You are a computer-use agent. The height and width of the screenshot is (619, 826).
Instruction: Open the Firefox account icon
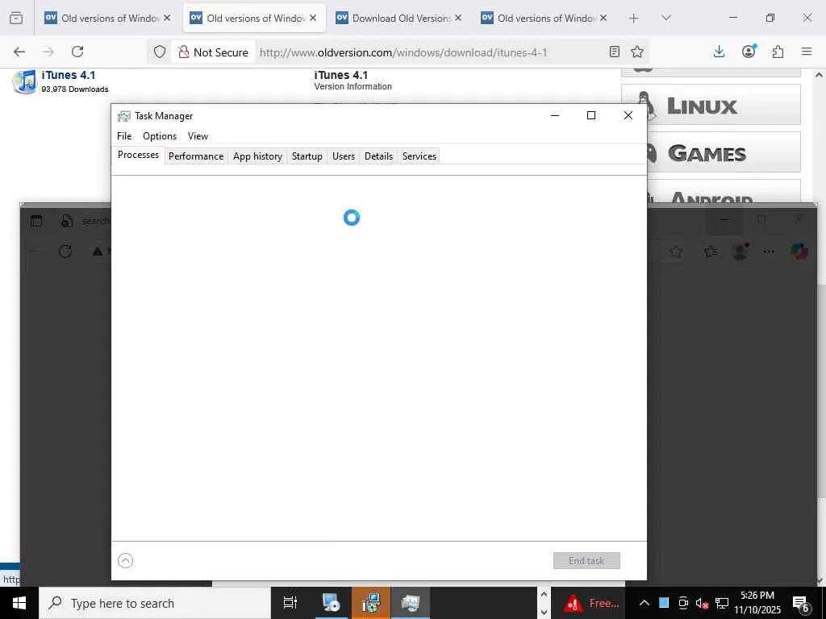pos(749,52)
